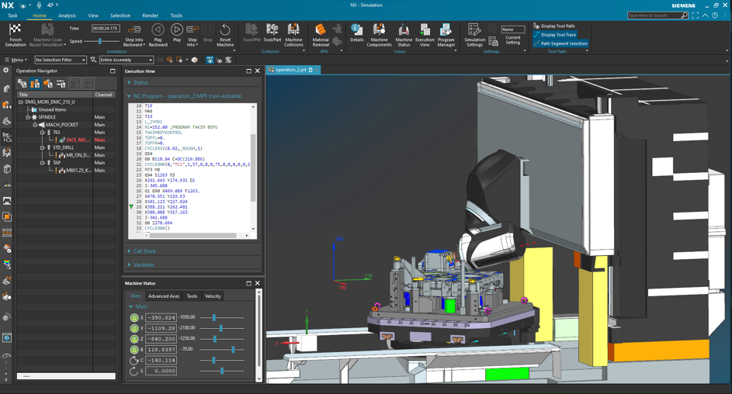
Task: Maximize the Machine Status panel
Action: click(x=248, y=283)
